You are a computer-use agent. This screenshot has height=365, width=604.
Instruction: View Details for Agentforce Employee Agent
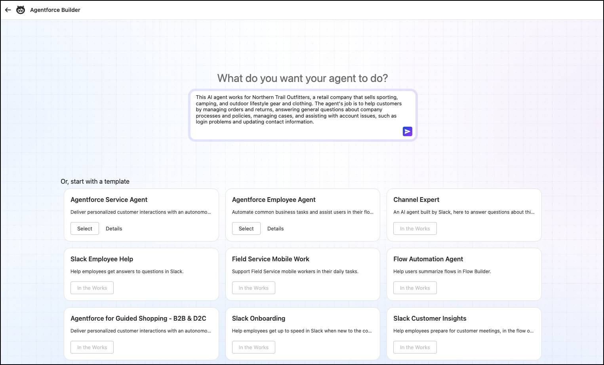coord(276,228)
